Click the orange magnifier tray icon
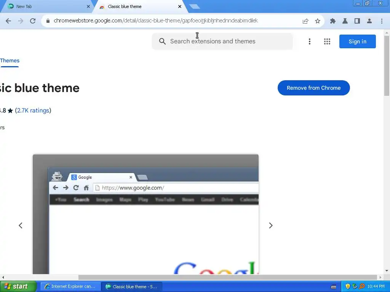Screen dimensions: 390x292 (362, 287)
